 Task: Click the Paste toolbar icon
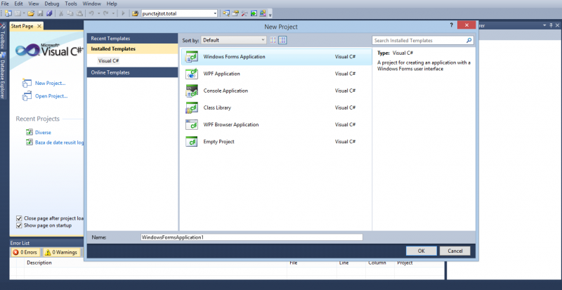(79, 13)
